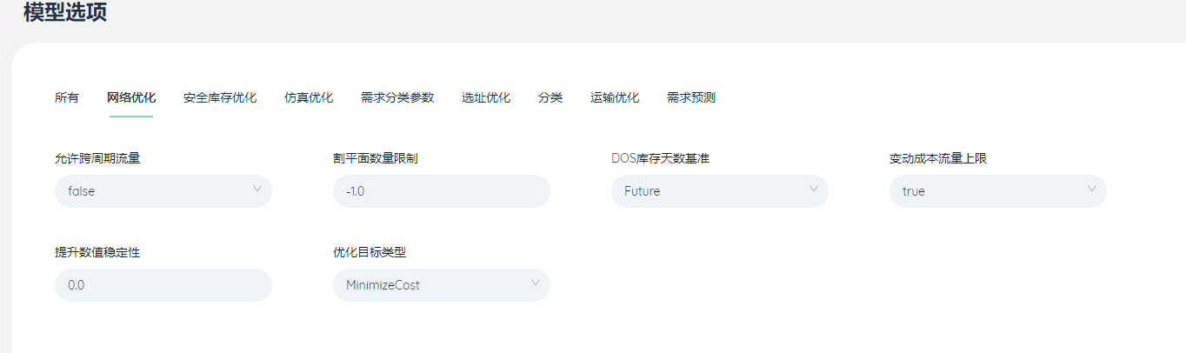Click the DOS库存天数基准 label
This screenshot has height=353, width=1186.
coord(661,159)
